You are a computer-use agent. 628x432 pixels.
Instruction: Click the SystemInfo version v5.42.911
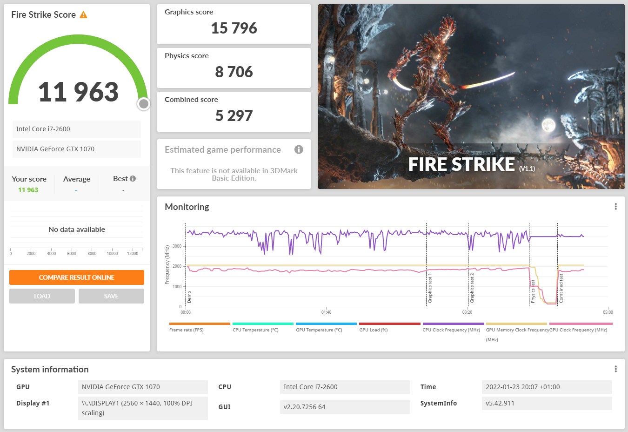coord(547,403)
